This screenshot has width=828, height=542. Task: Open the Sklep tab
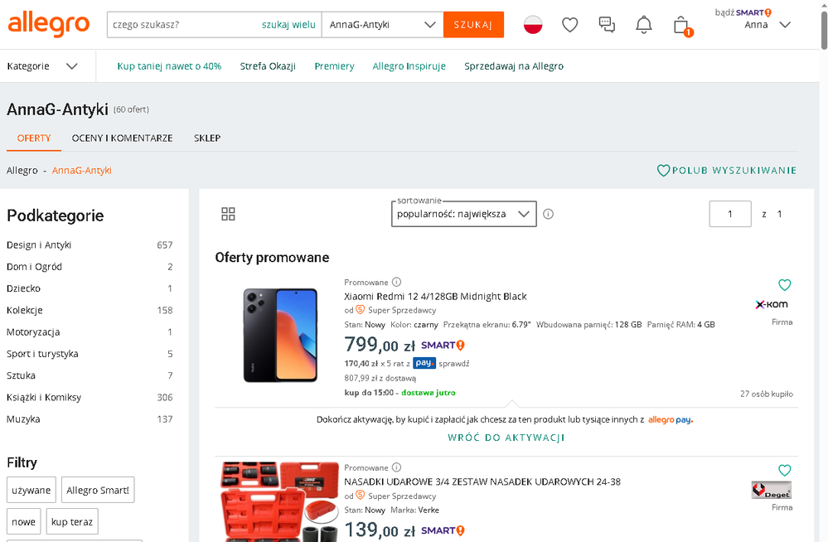pos(207,138)
